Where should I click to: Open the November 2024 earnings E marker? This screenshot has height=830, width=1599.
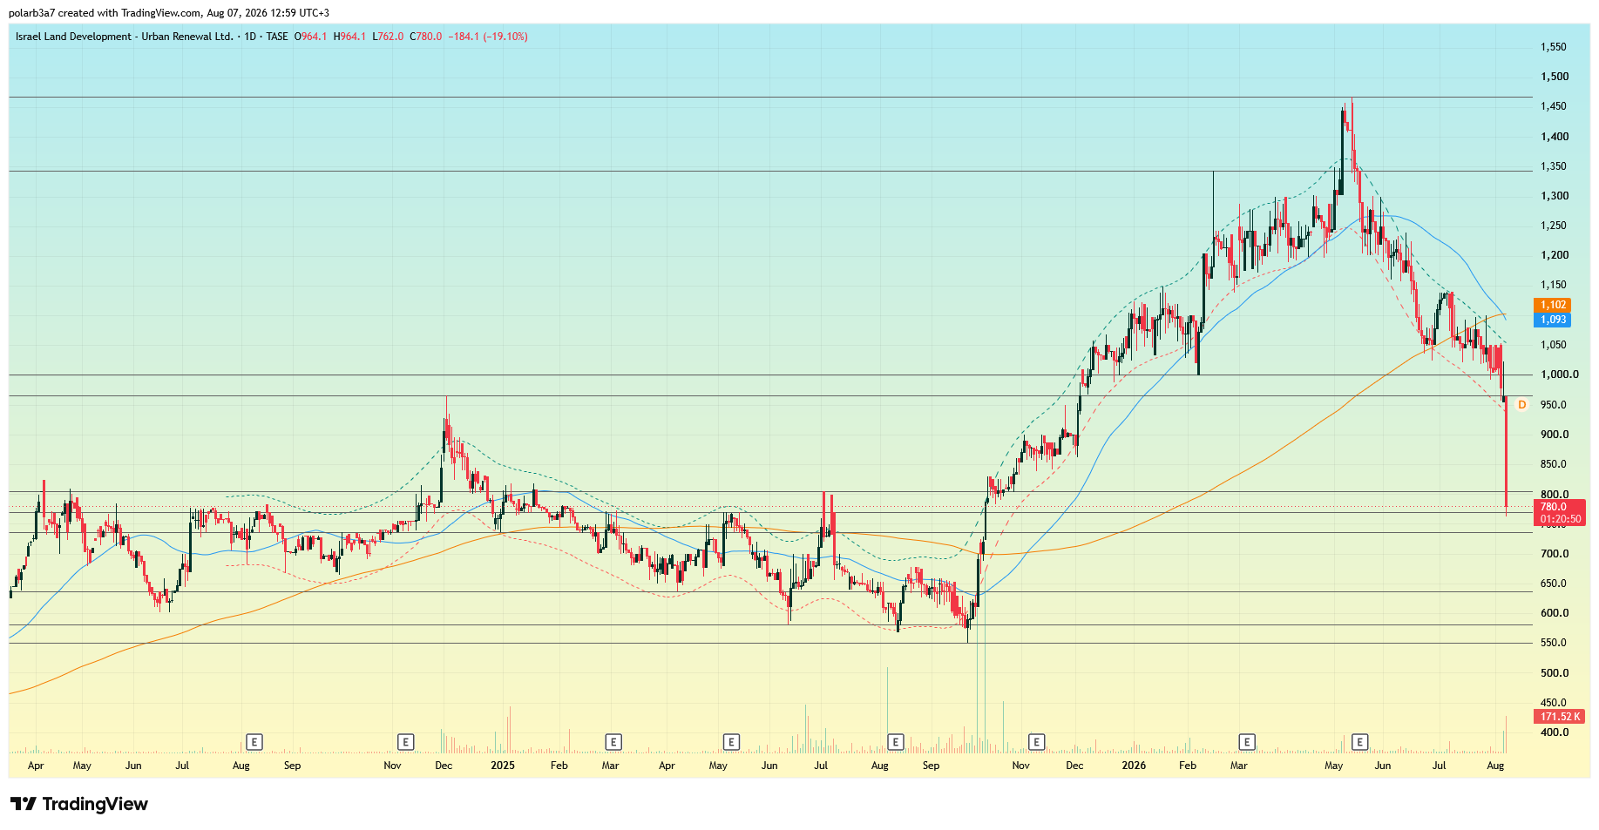[x=405, y=742]
